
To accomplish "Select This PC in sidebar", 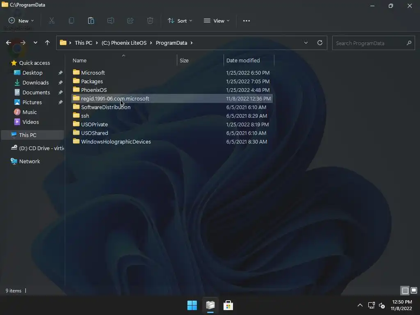I will click(x=32, y=135).
